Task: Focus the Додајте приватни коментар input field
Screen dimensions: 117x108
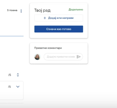Action: [x=61, y=57]
